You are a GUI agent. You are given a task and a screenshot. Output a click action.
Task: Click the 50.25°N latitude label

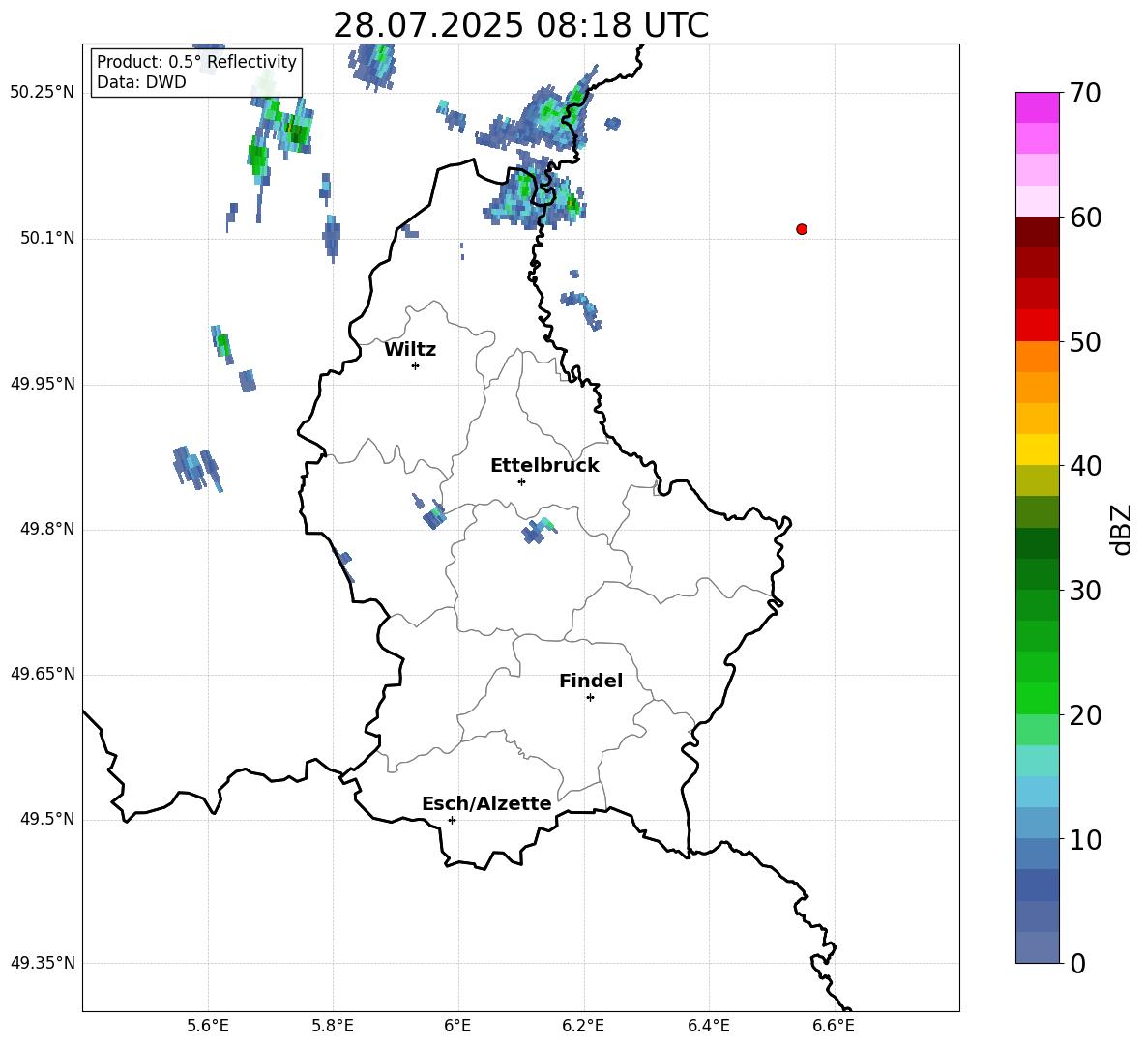43,93
